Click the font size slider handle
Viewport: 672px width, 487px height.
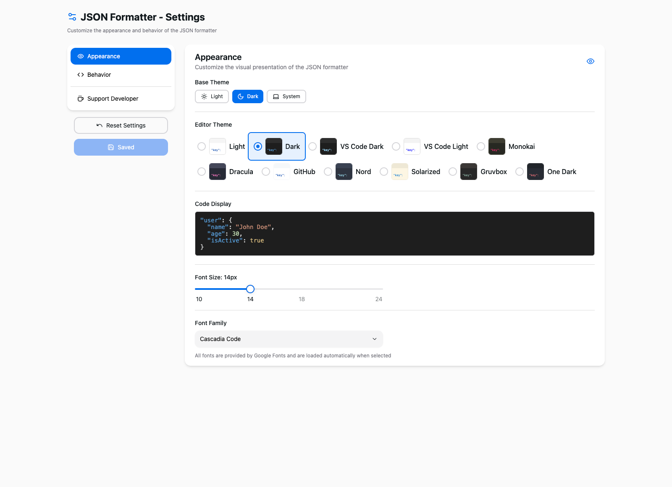pos(250,289)
